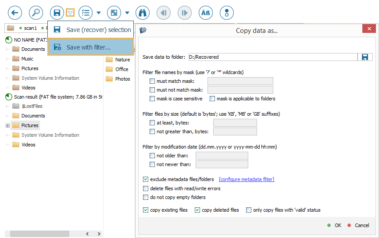This screenshot has height=238, width=379.
Task: Open the magnifier search tool
Action: (36, 13)
